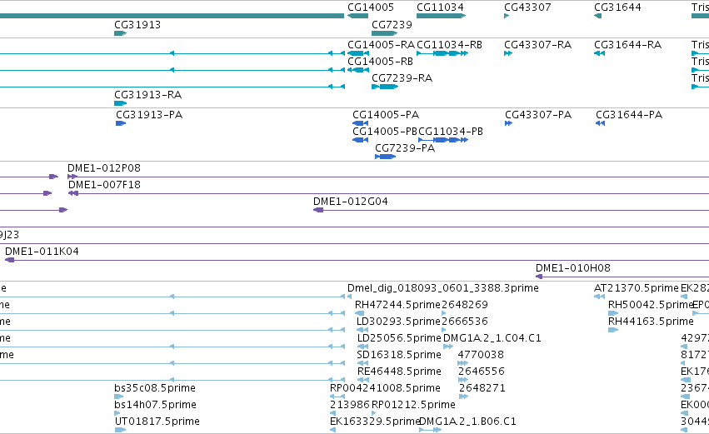Open transcript CG11034-RB
This screenshot has height=434, width=709.
442,53
